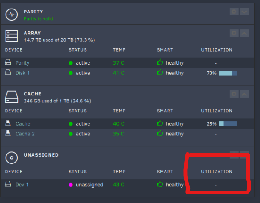Click the drive icon beside Dev 1
The width and height of the screenshot is (260, 203).
point(8,184)
